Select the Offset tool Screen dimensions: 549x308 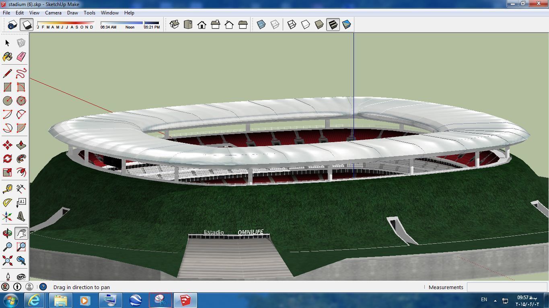[x=21, y=172]
